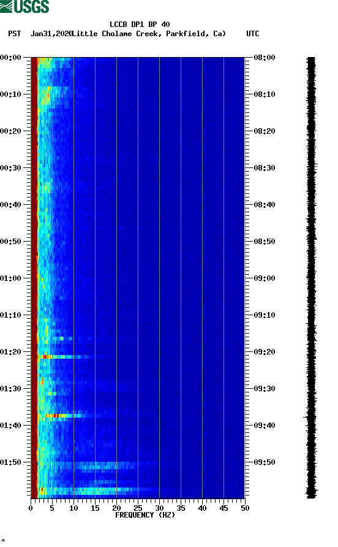Click the 00:30 PST time label
The image size is (338, 547).
tap(10, 168)
